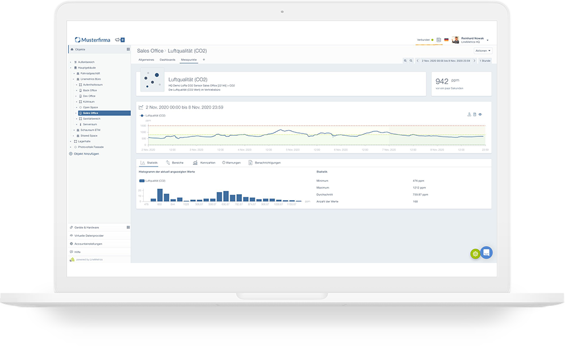Click the document export icon above chart
Screen dimensions: 565x346
pos(475,114)
